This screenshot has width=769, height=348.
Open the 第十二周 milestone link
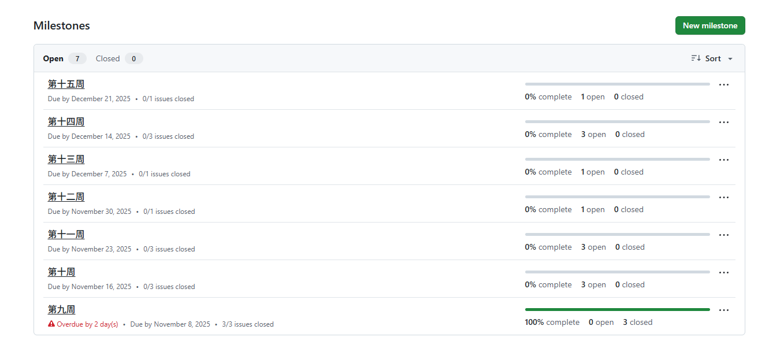point(66,197)
